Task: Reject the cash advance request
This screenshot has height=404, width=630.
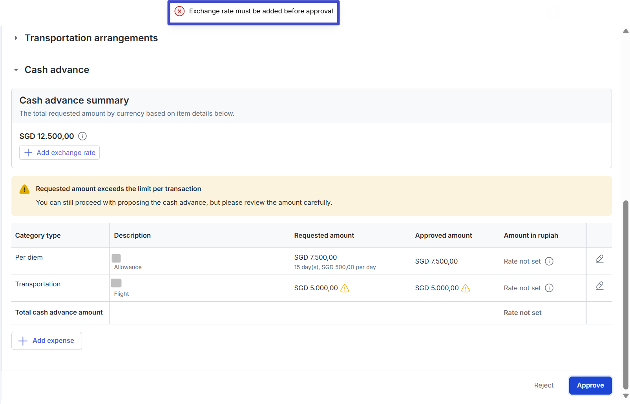Action: [x=544, y=386]
